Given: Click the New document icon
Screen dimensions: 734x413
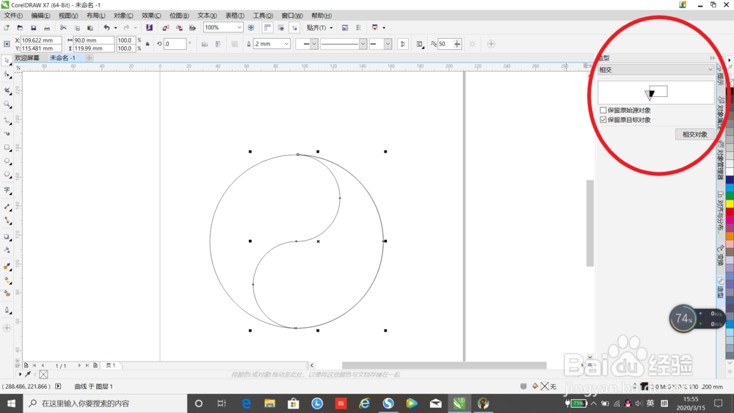Looking at the screenshot, I should [x=6, y=28].
